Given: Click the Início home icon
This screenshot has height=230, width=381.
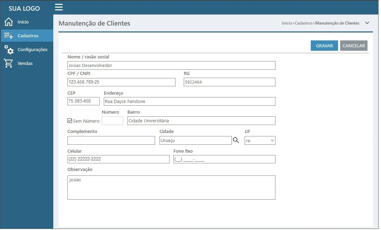Looking at the screenshot, I should pos(9,22).
